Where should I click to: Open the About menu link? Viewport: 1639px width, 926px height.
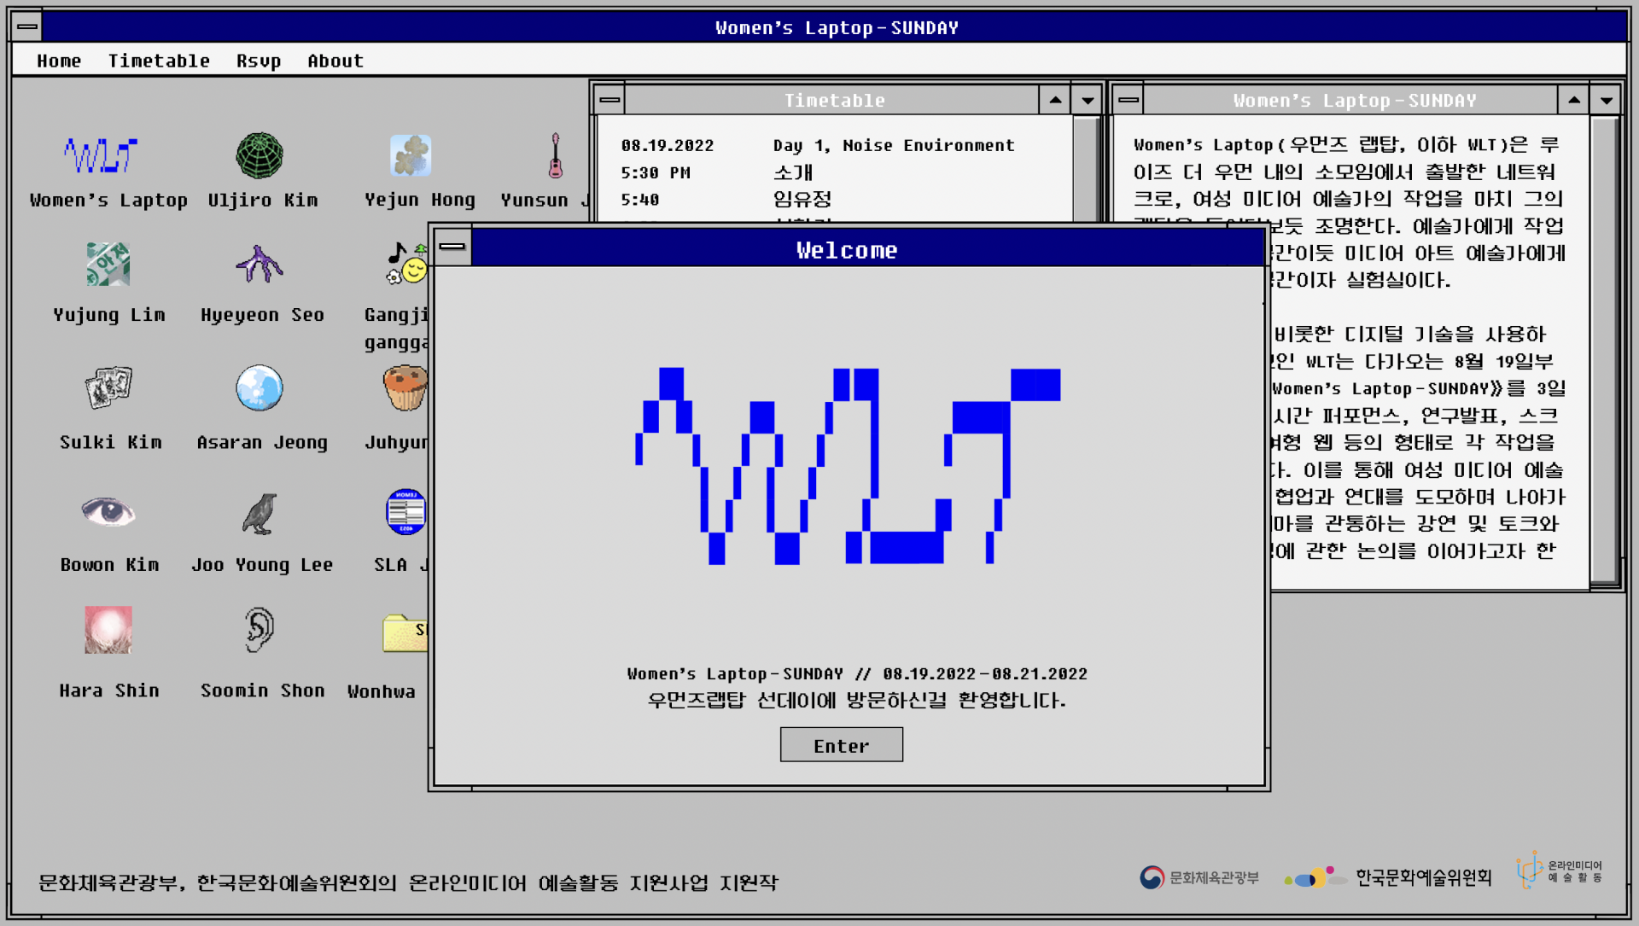335,61
